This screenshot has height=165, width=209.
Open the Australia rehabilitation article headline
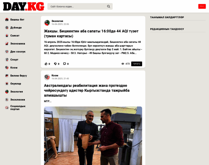coord(87,90)
